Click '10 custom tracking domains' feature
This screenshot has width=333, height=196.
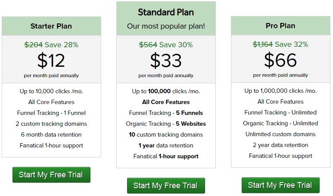(166, 135)
